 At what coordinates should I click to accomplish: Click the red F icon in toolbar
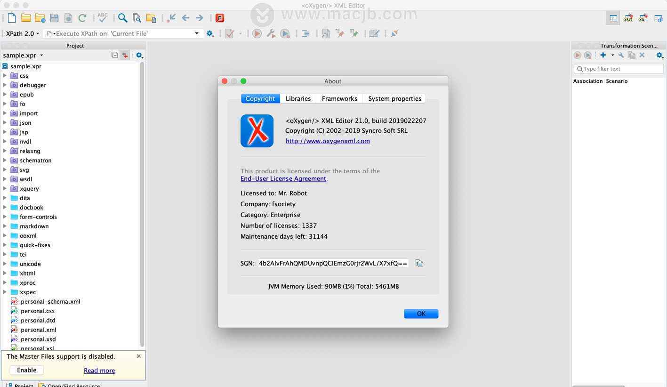coord(219,18)
